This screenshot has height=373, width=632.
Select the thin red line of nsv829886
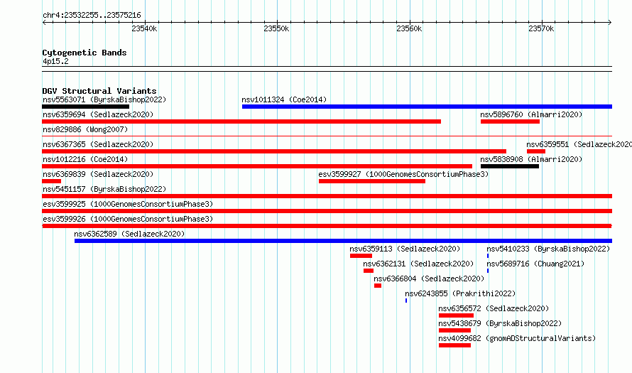click(327, 136)
